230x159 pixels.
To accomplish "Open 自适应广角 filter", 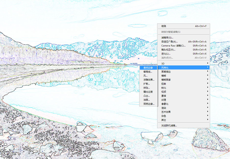I will pyautogui.click(x=184, y=42).
